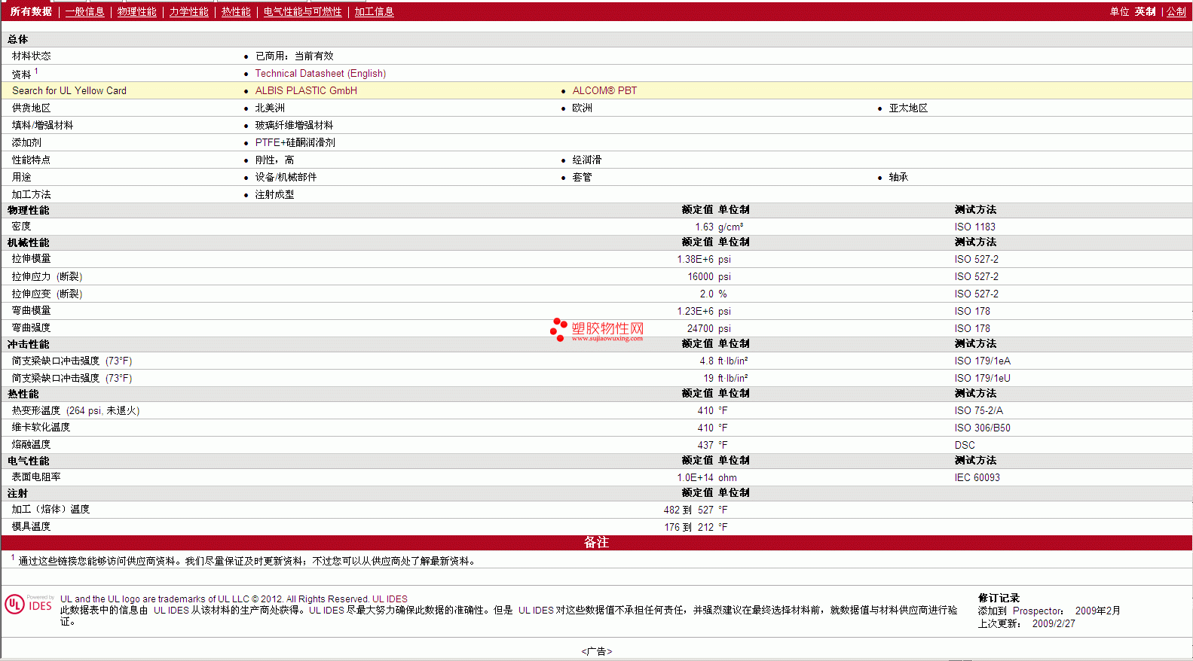
Task: Click the UL IDES logo
Action: (29, 605)
